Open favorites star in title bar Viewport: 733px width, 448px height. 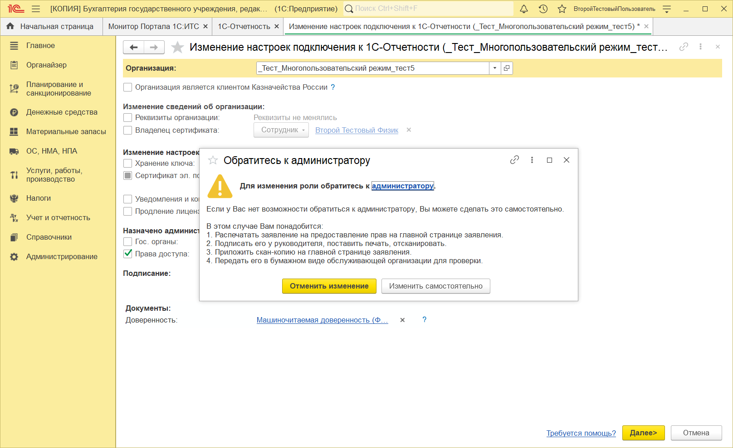[x=562, y=9]
